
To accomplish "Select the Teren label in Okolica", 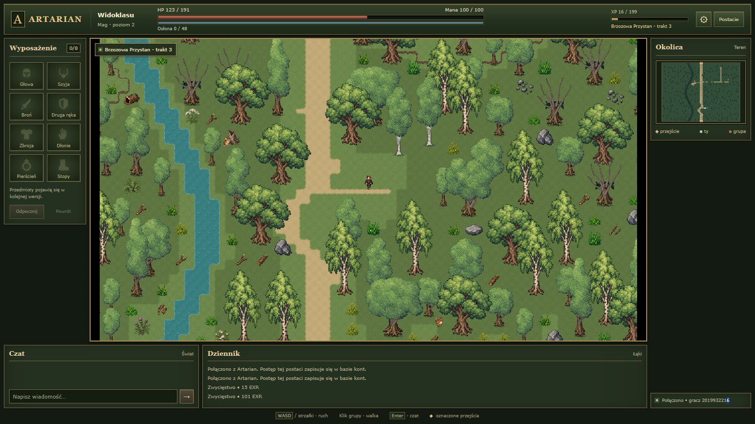I will click(x=740, y=47).
